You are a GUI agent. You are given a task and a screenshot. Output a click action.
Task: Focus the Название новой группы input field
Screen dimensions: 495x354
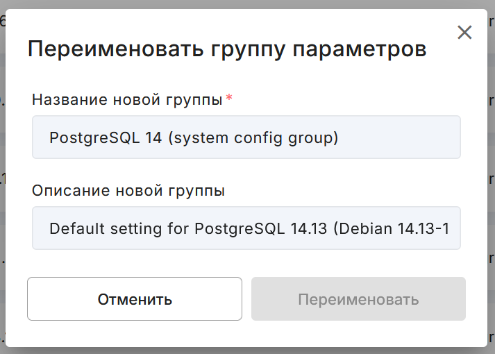(x=246, y=137)
